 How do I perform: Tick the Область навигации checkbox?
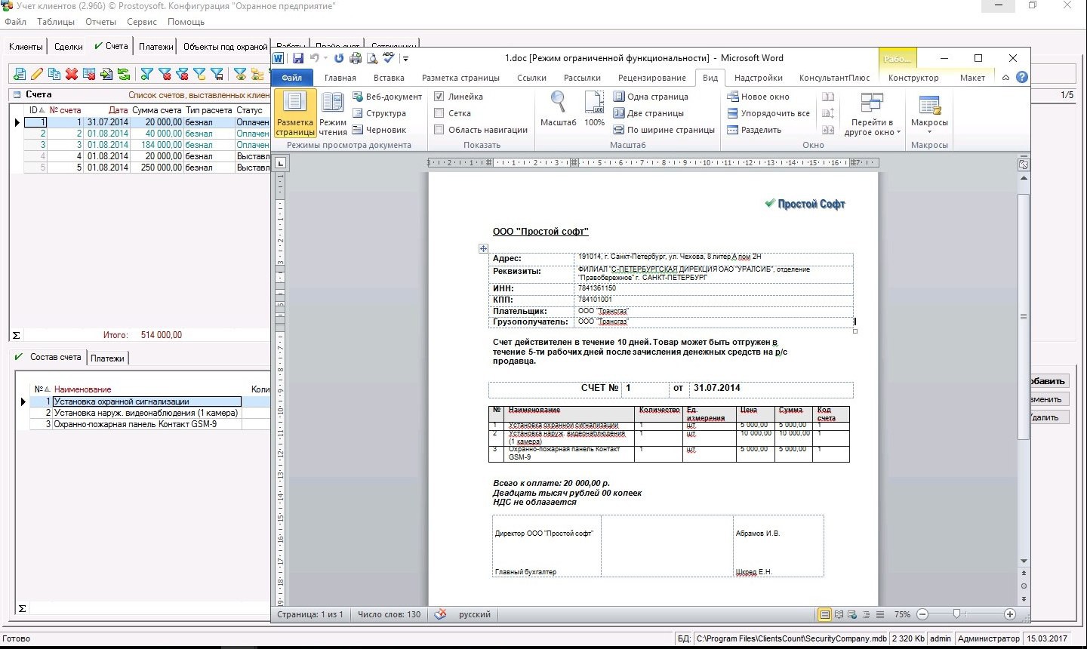[439, 130]
